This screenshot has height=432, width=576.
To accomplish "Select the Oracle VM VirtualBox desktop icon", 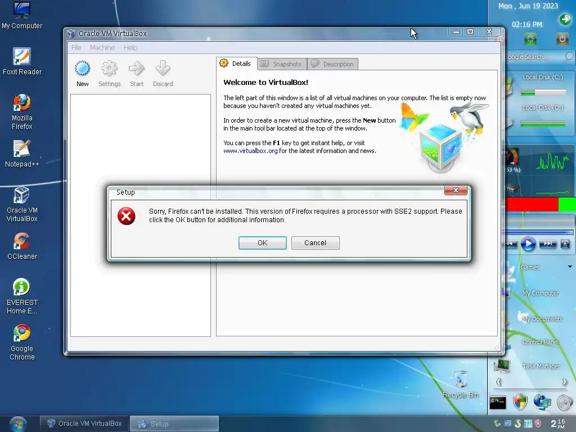I will [x=22, y=204].
